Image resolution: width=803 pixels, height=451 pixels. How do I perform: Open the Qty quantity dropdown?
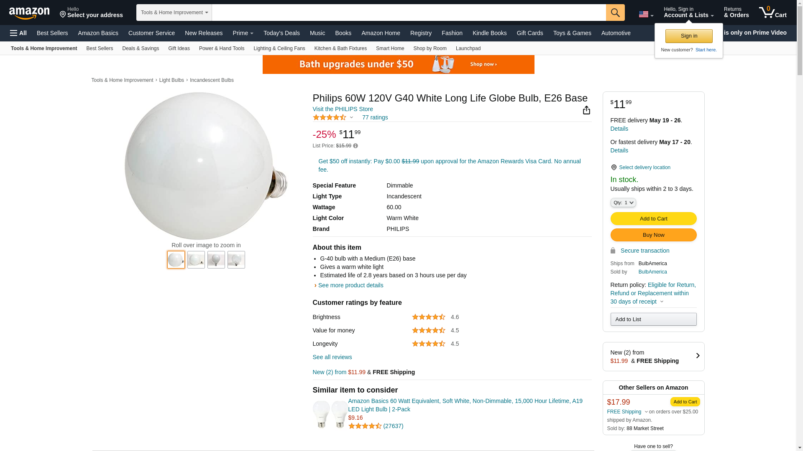coord(623,203)
